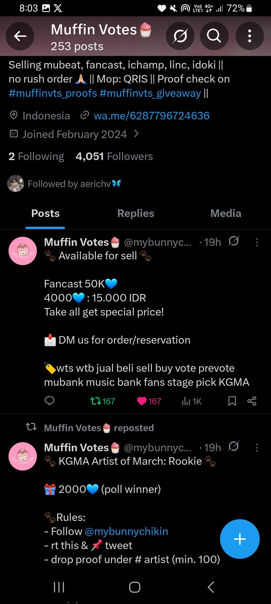
Task: Open the three-dot profile overflow menu
Action: (249, 36)
